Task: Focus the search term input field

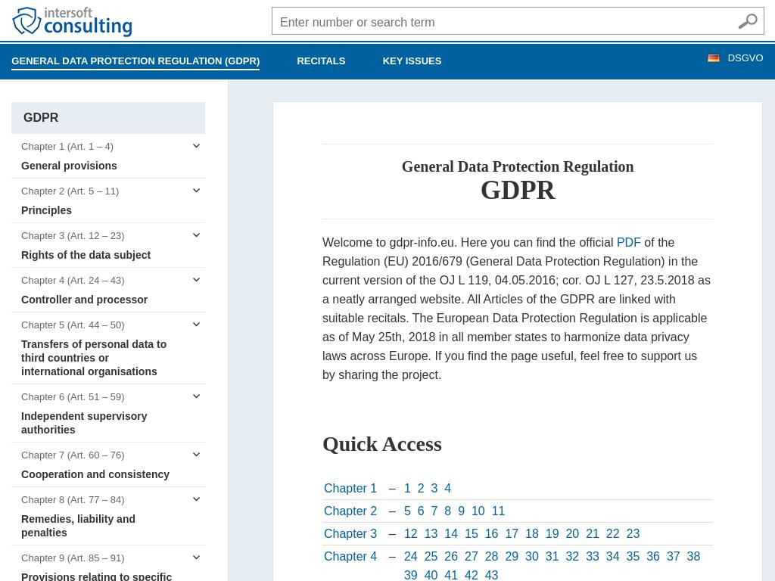Action: click(x=503, y=22)
